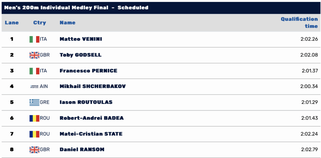321x158 pixels.
Task: Click the Romanian flag in lane 6
Action: pyautogui.click(x=34, y=118)
